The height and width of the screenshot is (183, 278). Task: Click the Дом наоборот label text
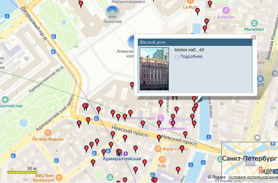coord(172,129)
